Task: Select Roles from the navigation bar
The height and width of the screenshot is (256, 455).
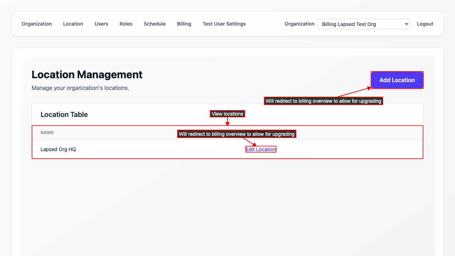Action: (126, 24)
